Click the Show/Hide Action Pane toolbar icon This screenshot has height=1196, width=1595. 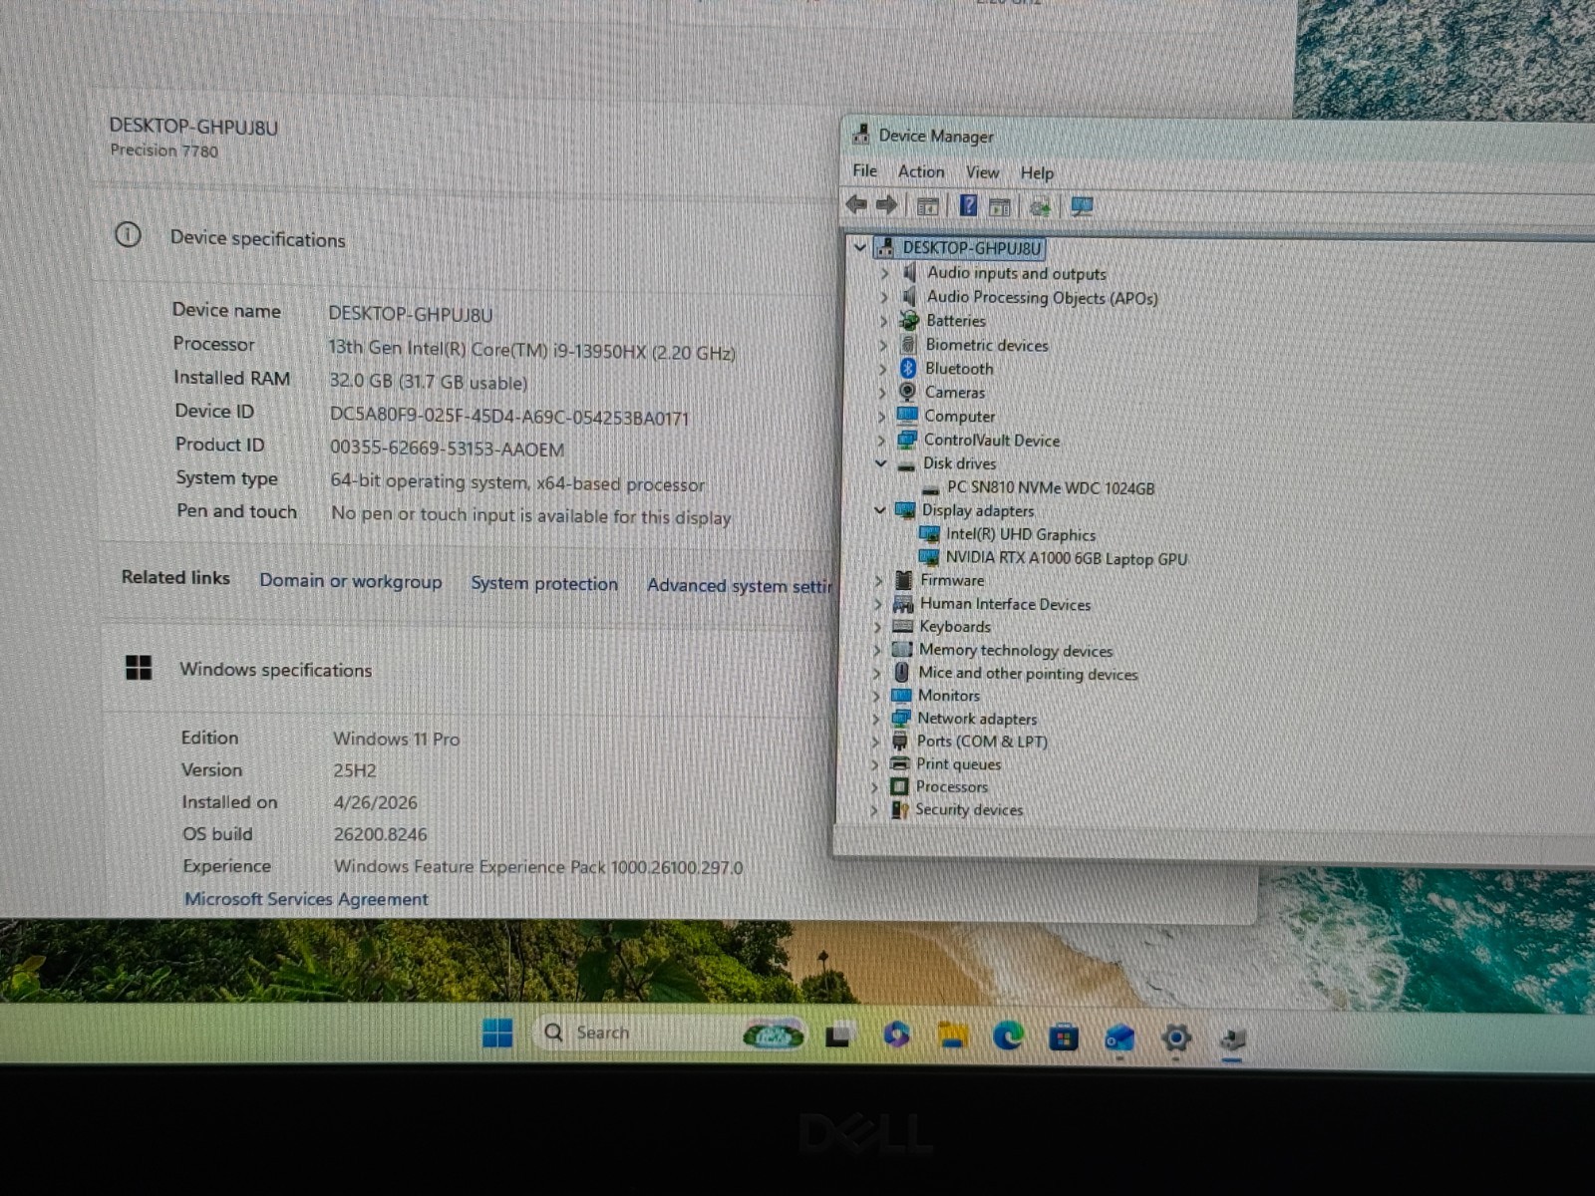[x=1000, y=206]
